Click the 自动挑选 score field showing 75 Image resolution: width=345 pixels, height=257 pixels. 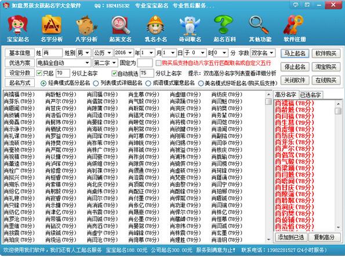pos(147,73)
